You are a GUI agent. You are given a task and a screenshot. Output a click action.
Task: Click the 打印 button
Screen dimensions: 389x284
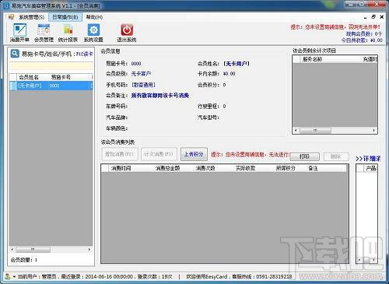coord(304,156)
